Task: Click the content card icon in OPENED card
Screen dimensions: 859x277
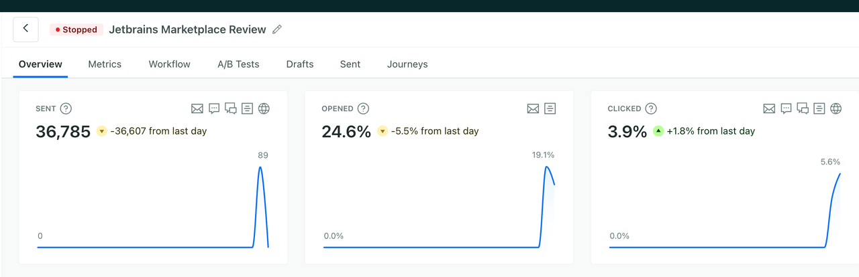Action: pos(550,108)
